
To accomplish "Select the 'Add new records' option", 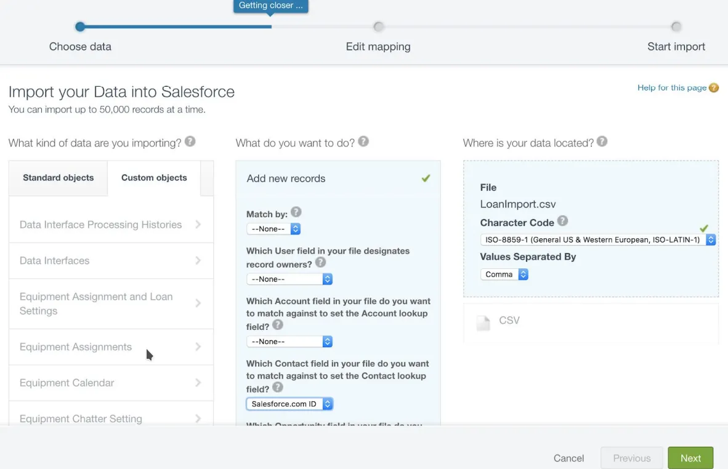I will click(338, 178).
